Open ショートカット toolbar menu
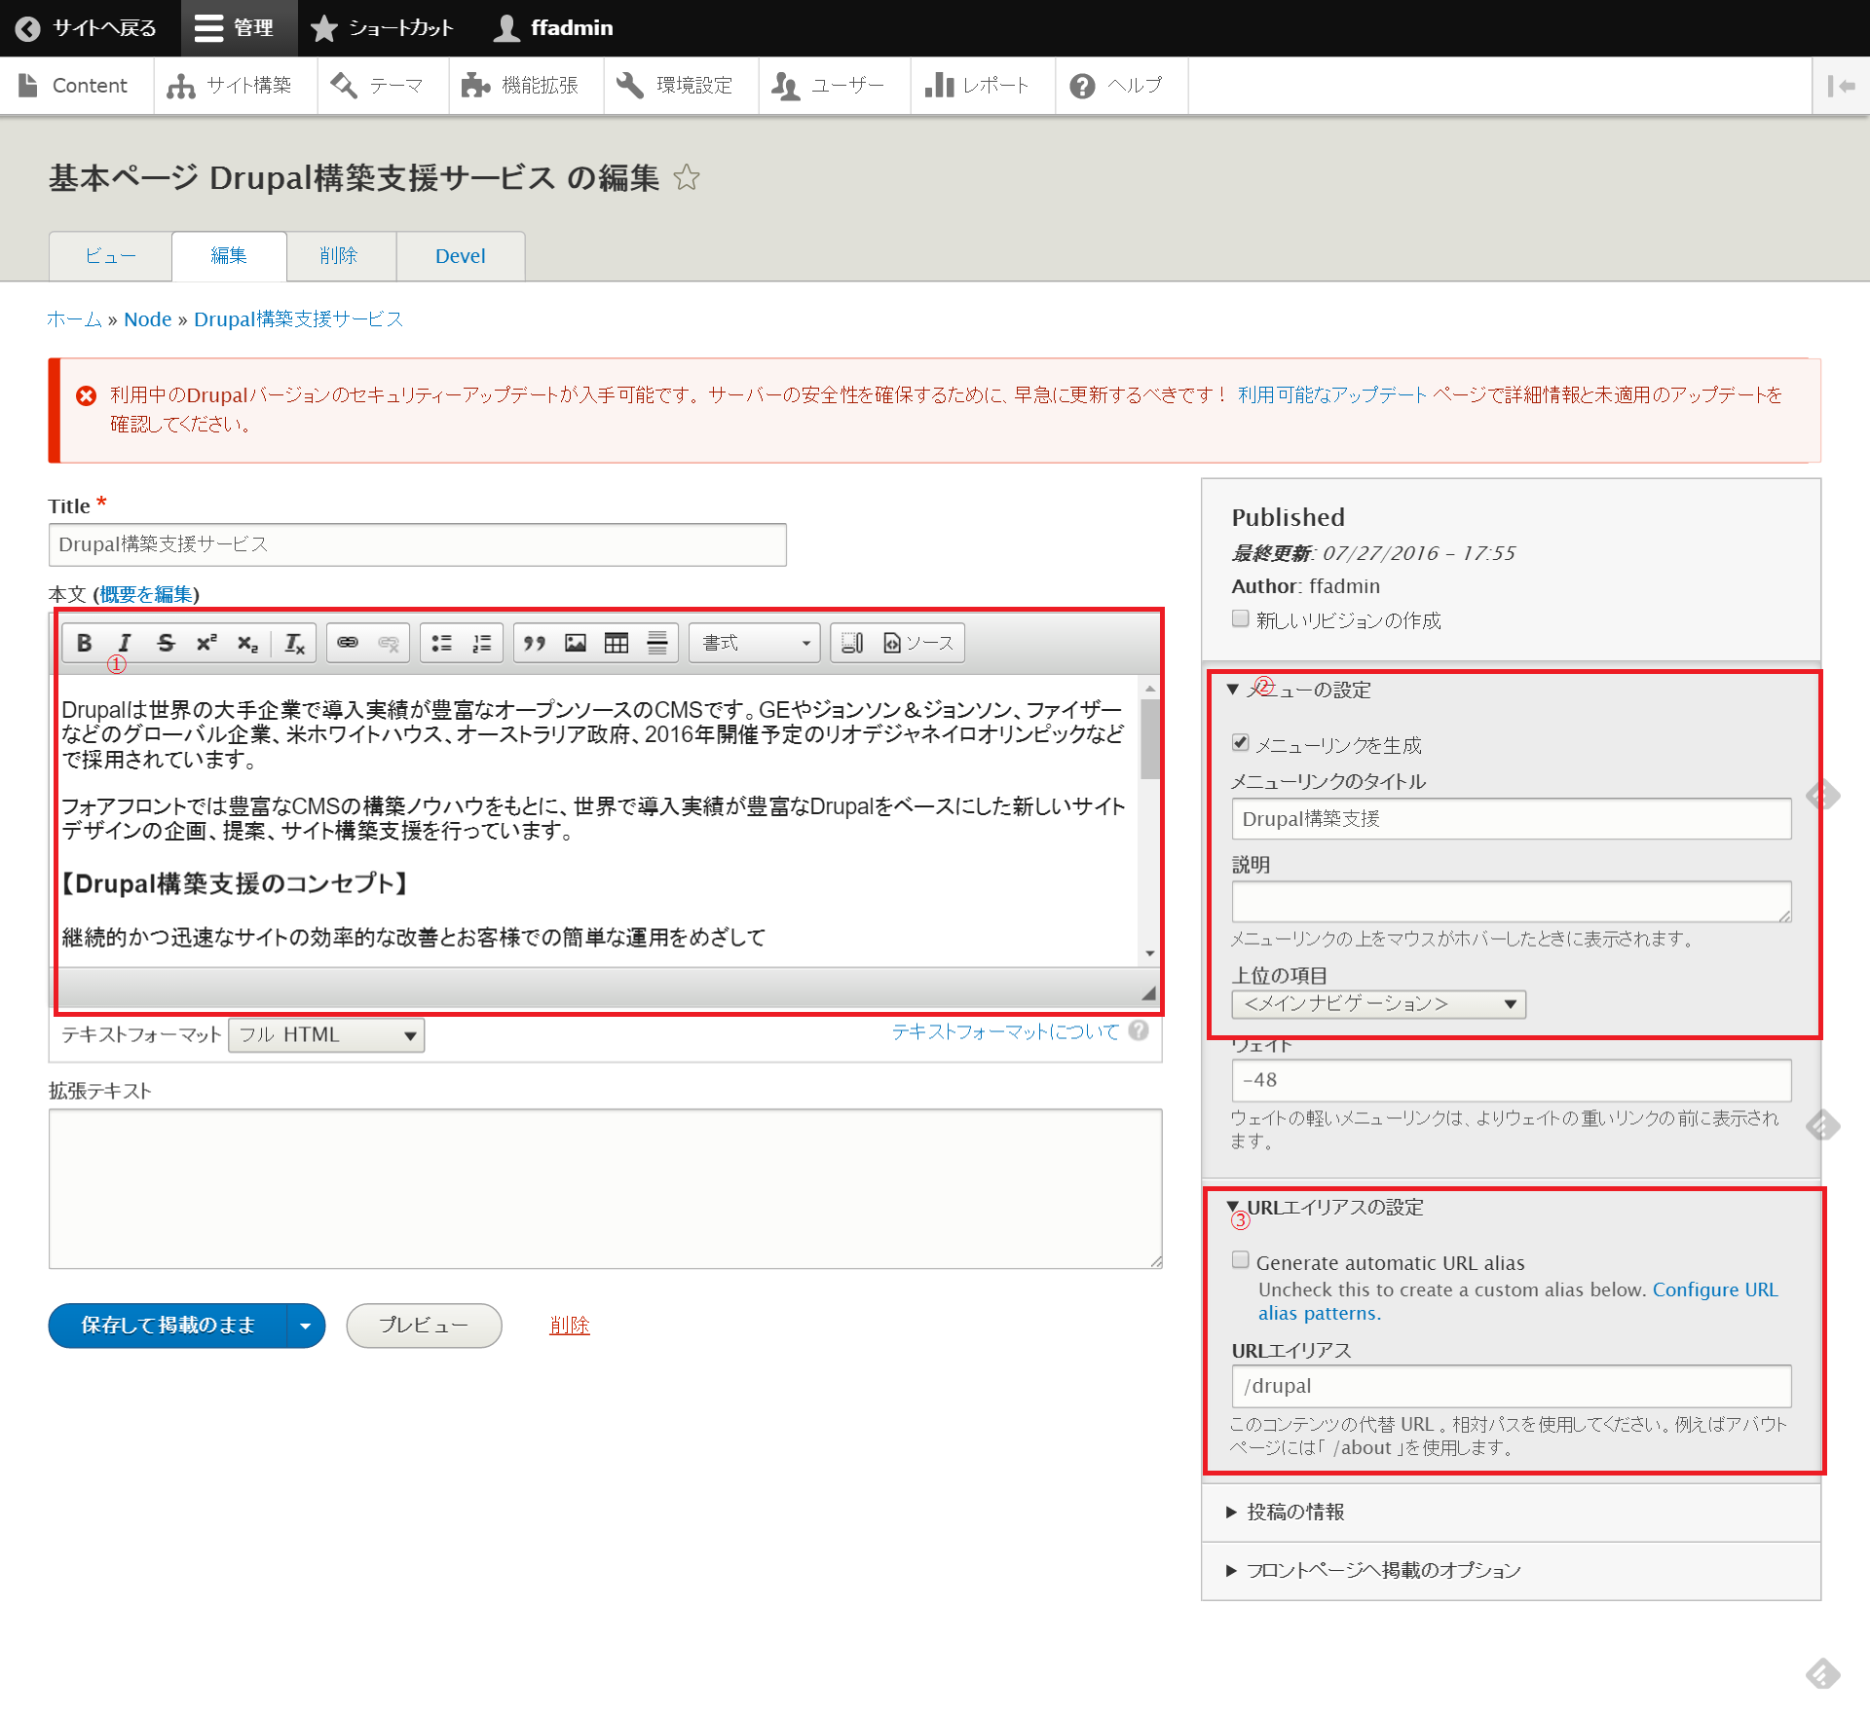The image size is (1870, 1719). click(383, 28)
